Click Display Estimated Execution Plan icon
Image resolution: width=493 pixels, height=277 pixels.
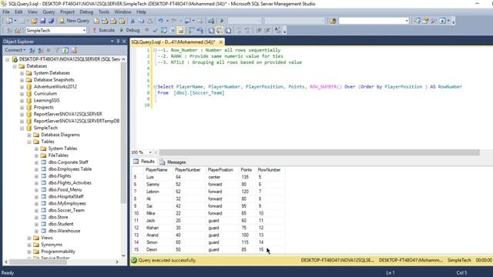pos(164,31)
